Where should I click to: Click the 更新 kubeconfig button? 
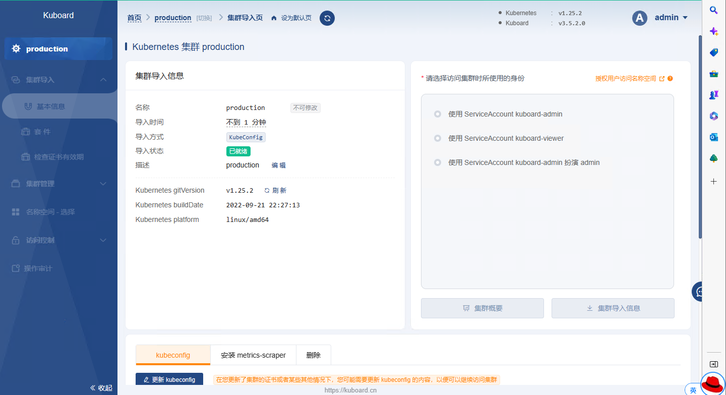click(169, 380)
